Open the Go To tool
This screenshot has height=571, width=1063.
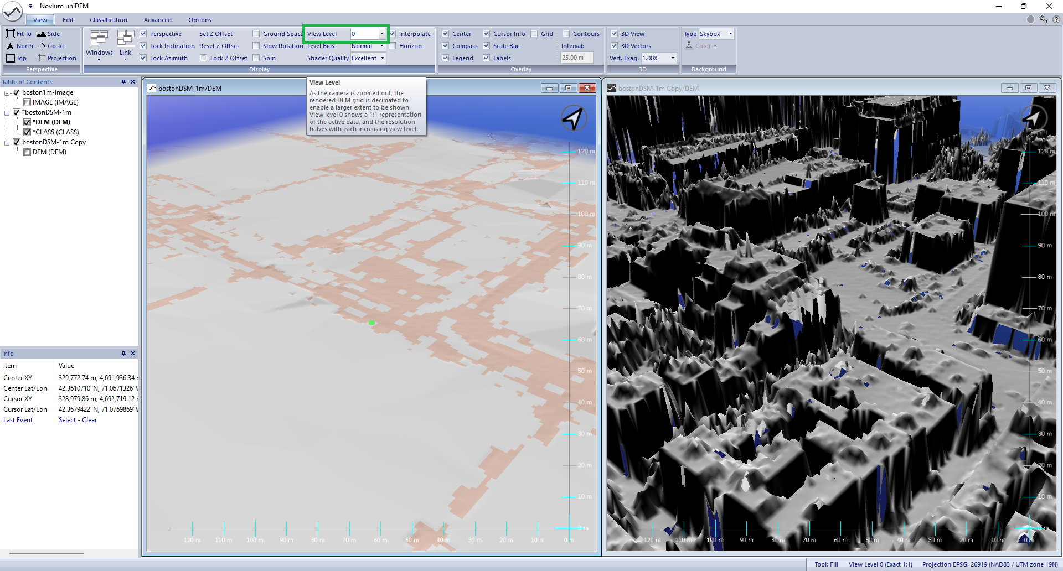pyautogui.click(x=50, y=46)
